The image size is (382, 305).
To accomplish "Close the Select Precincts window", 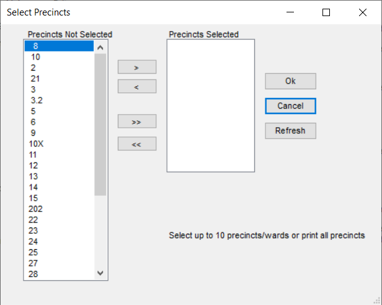I will point(363,12).
